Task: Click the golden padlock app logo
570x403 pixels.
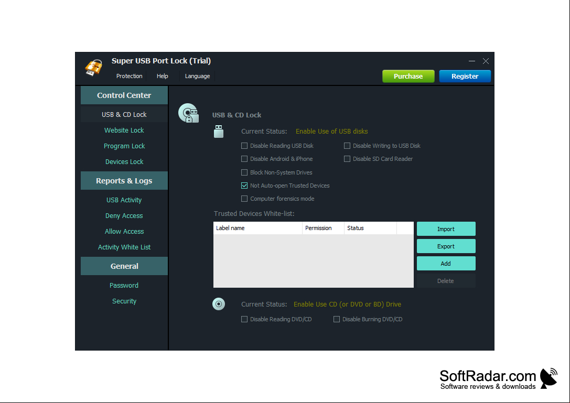Action: tap(93, 68)
